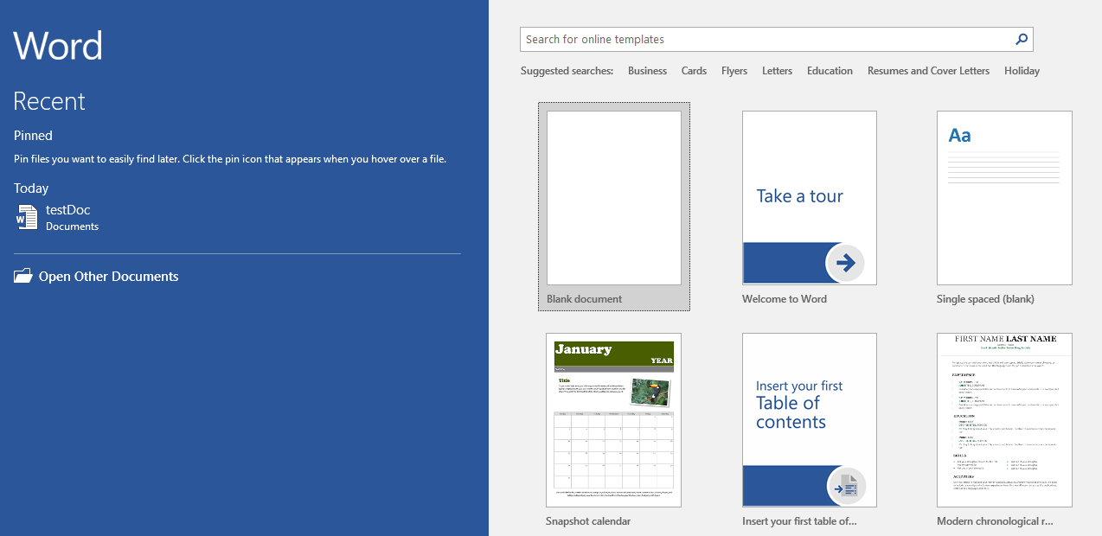This screenshot has width=1102, height=536.
Task: Open the Welcome to Word tour template
Action: click(810, 198)
